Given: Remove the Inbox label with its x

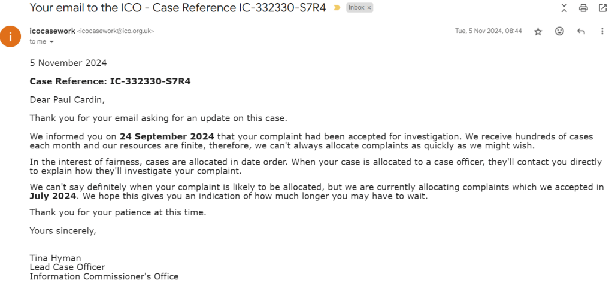Looking at the screenshot, I should pyautogui.click(x=369, y=8).
